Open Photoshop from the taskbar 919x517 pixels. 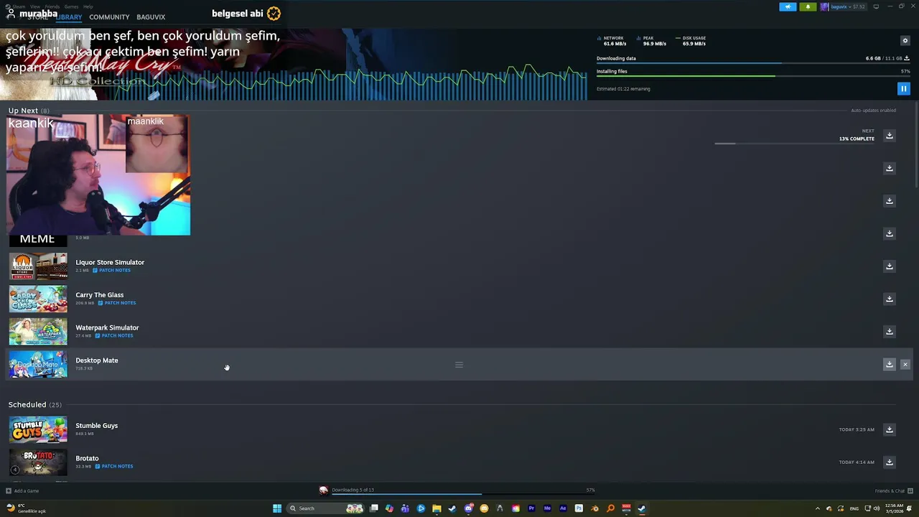(579, 508)
